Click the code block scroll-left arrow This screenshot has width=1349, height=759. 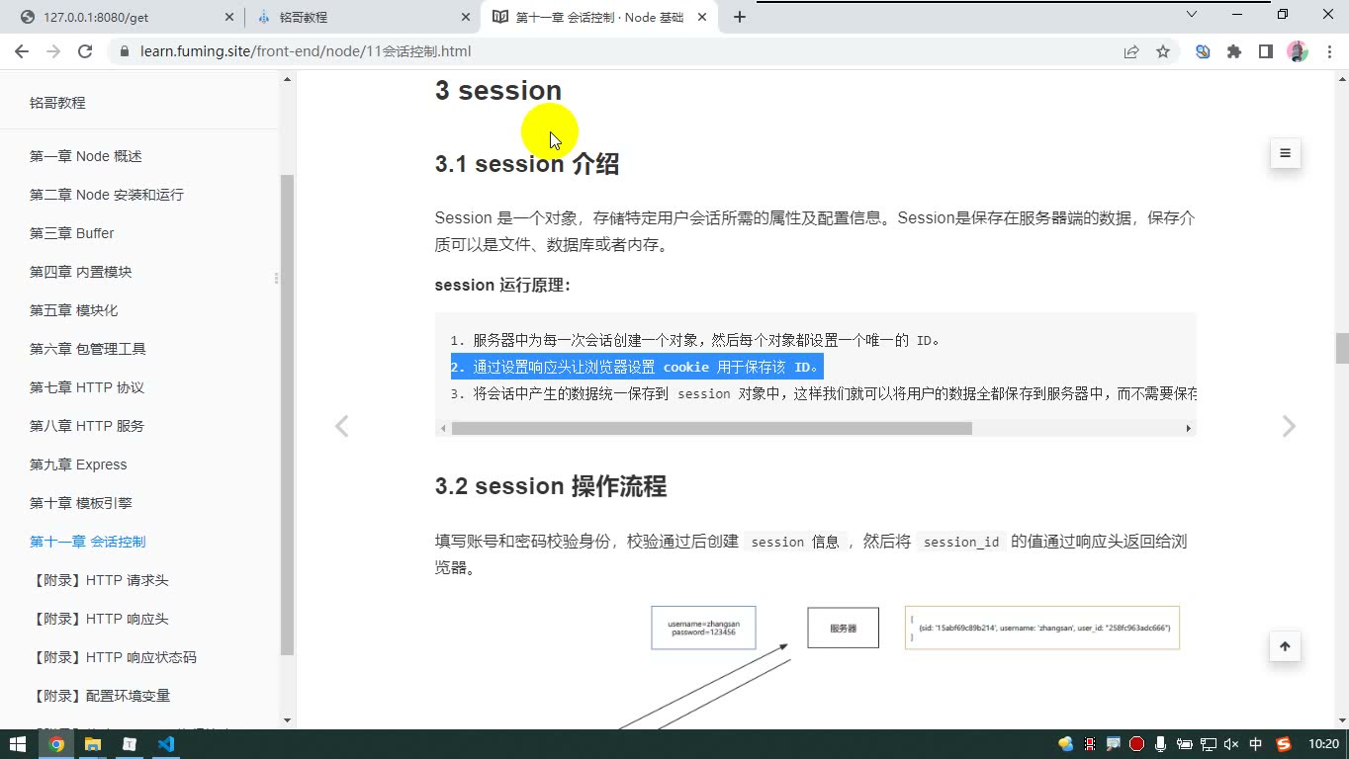click(443, 428)
